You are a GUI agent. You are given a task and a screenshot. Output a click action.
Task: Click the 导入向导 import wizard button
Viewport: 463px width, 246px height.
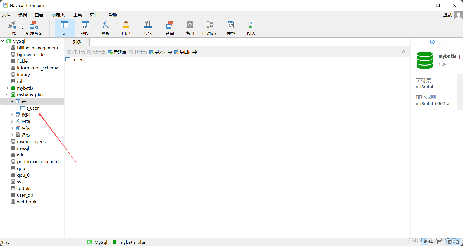click(x=161, y=52)
